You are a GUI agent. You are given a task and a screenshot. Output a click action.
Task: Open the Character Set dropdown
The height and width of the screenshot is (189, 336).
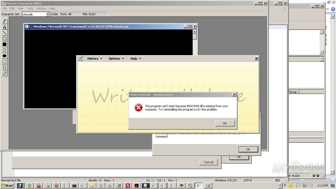point(48,14)
